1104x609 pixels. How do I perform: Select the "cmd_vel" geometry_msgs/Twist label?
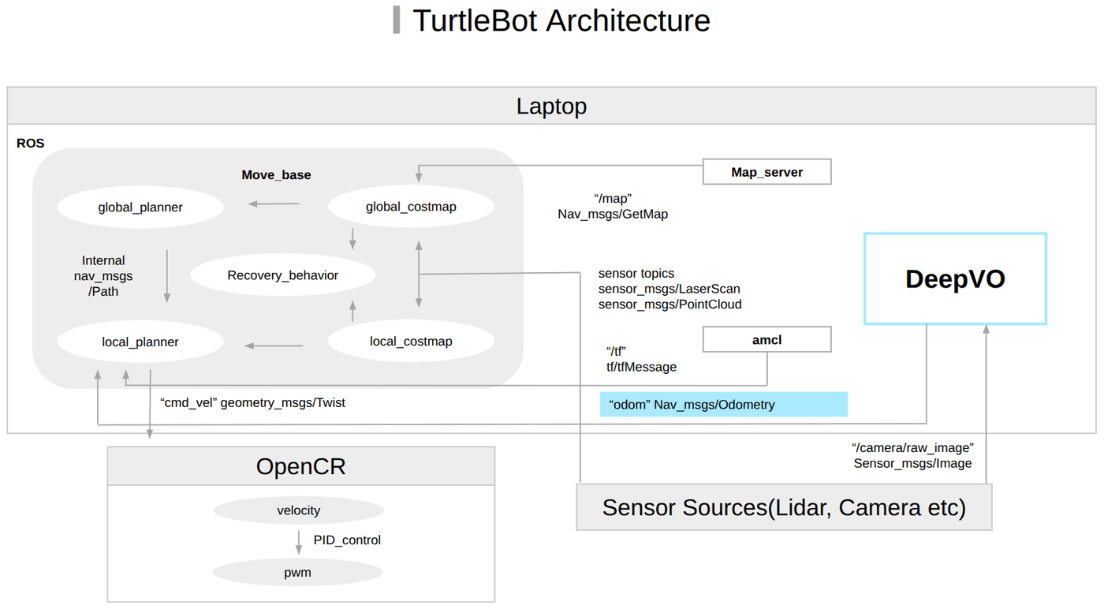[252, 403]
